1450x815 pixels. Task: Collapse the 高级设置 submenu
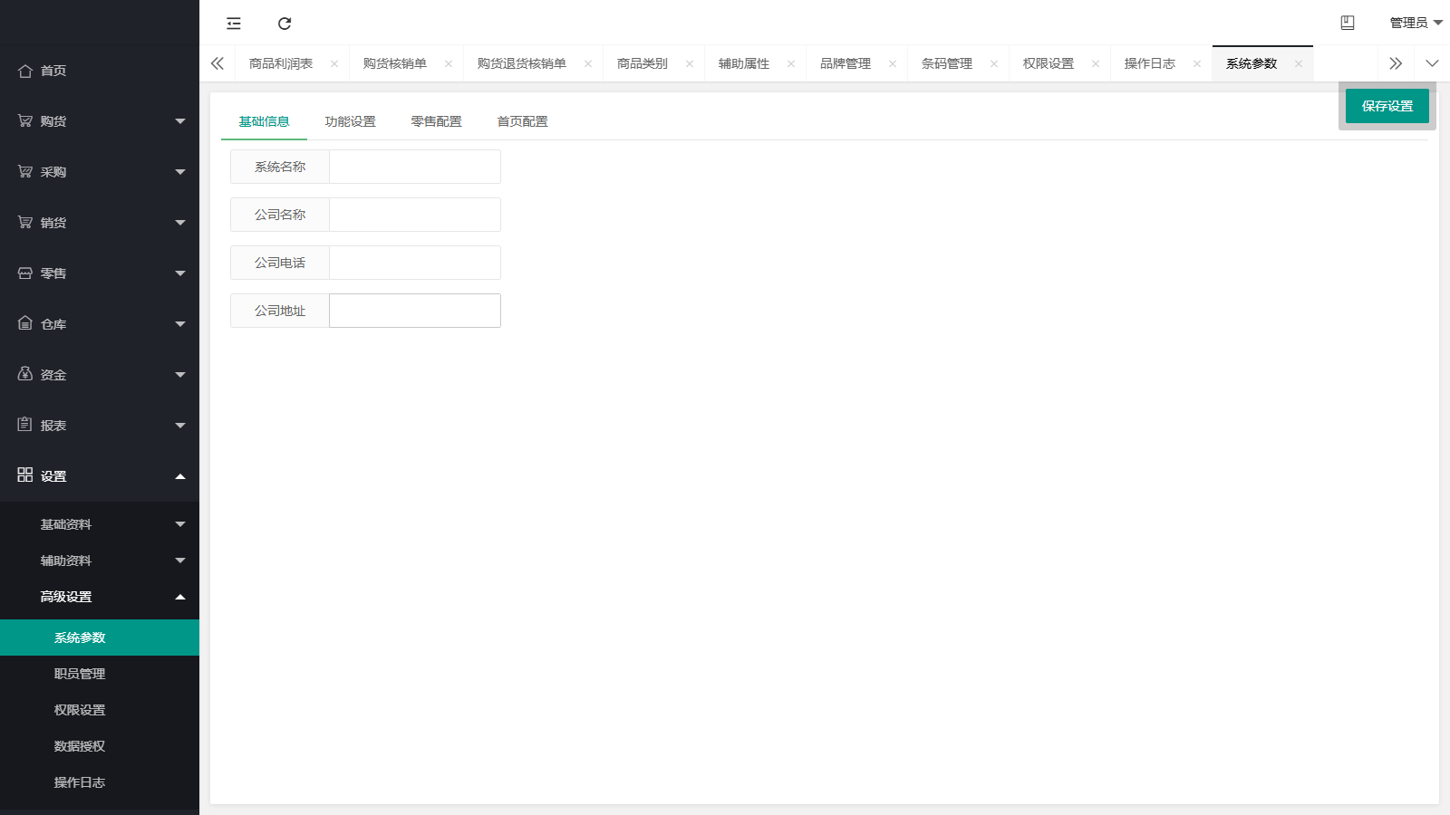(x=100, y=597)
